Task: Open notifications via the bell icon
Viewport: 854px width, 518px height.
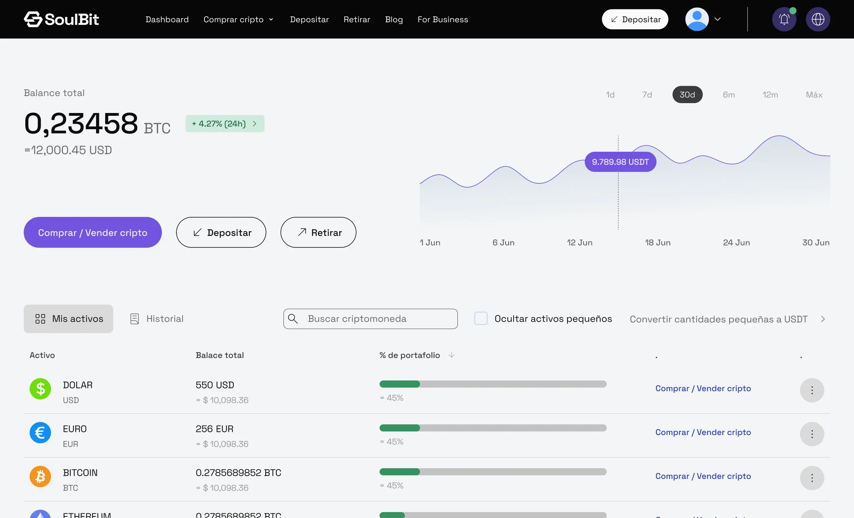Action: click(784, 19)
